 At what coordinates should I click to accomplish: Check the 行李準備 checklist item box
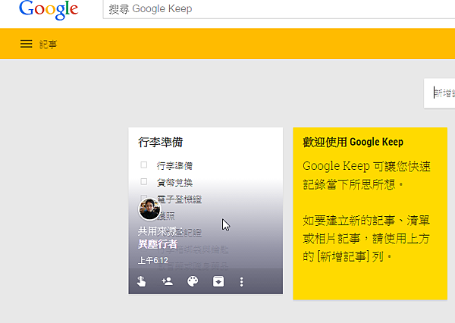click(143, 165)
